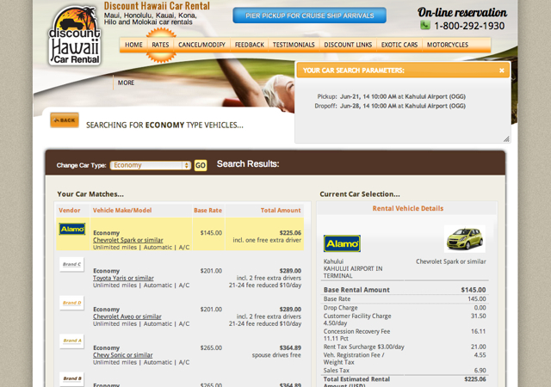This screenshot has width=551, height=387.
Task: Click the Sales Tax line
Action: pyautogui.click(x=405, y=371)
